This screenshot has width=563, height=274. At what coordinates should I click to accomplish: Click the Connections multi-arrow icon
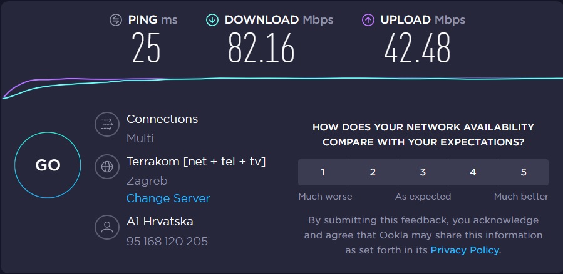click(106, 124)
